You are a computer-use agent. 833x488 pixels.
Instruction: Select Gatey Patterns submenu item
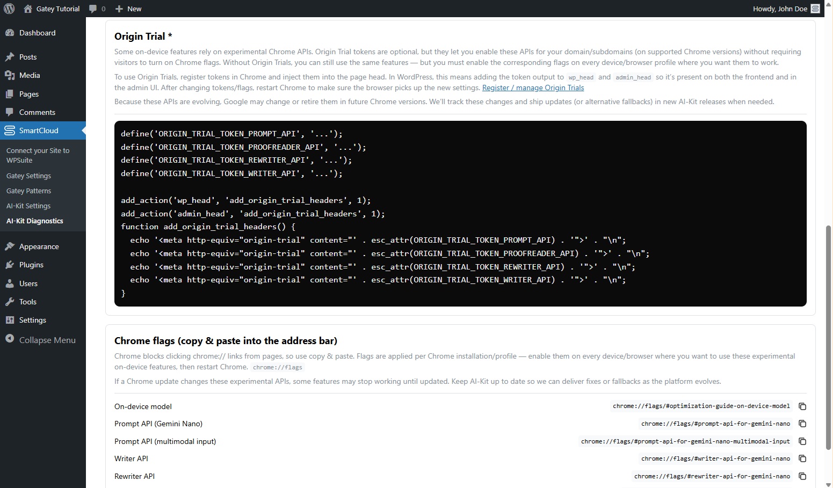click(29, 191)
